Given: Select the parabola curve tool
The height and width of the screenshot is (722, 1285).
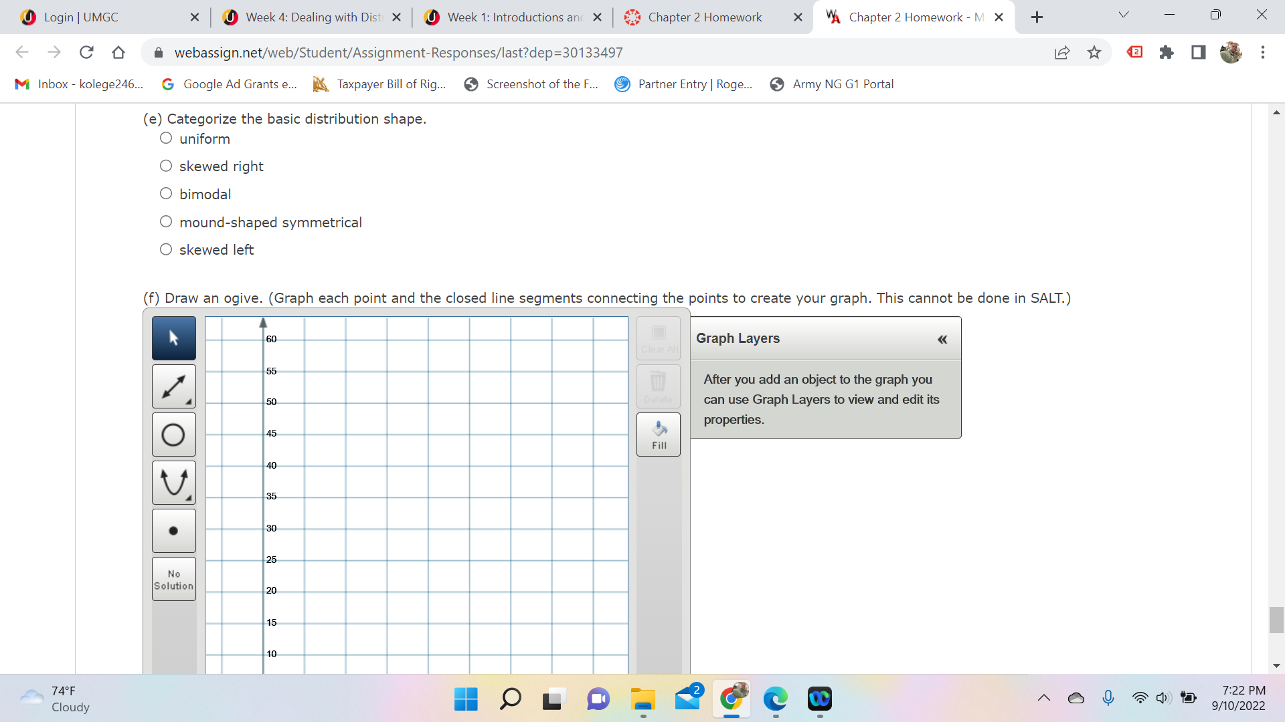Looking at the screenshot, I should pyautogui.click(x=173, y=483).
